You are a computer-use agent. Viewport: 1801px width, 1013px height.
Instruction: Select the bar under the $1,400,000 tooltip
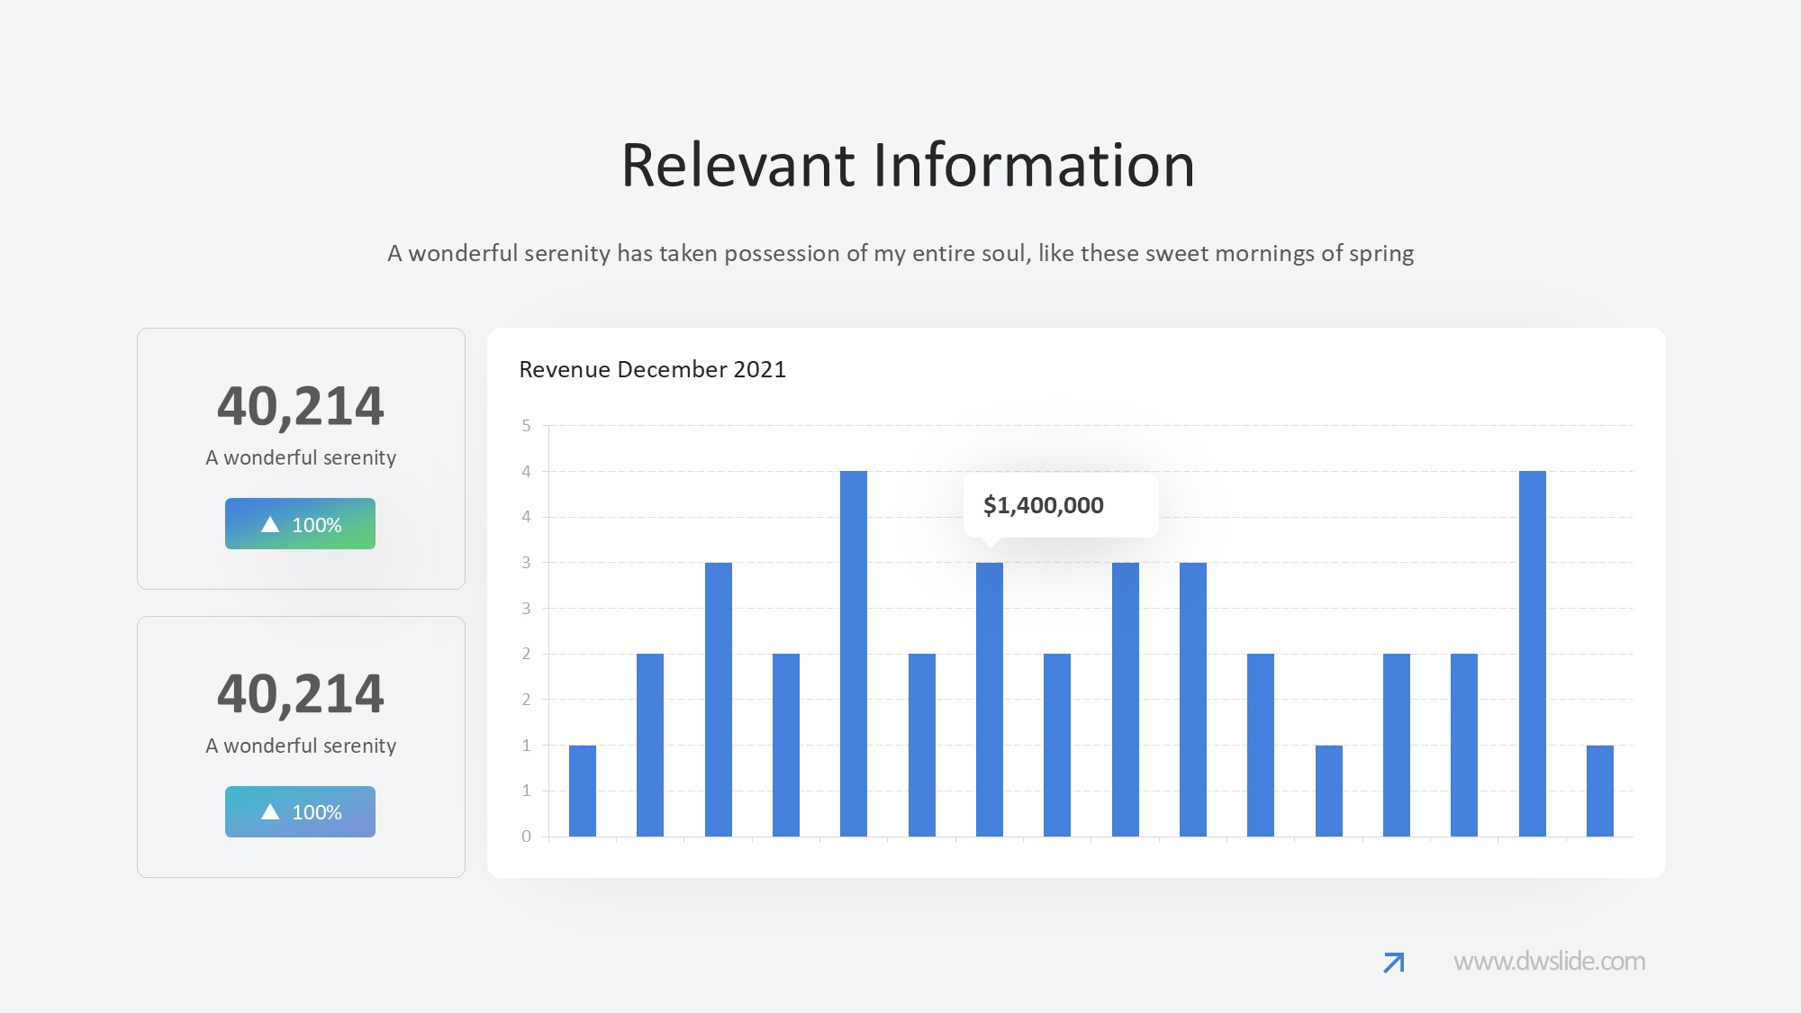click(x=989, y=699)
